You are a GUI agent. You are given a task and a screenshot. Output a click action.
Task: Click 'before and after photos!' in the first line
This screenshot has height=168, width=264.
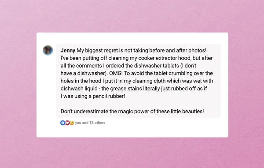coord(178,50)
